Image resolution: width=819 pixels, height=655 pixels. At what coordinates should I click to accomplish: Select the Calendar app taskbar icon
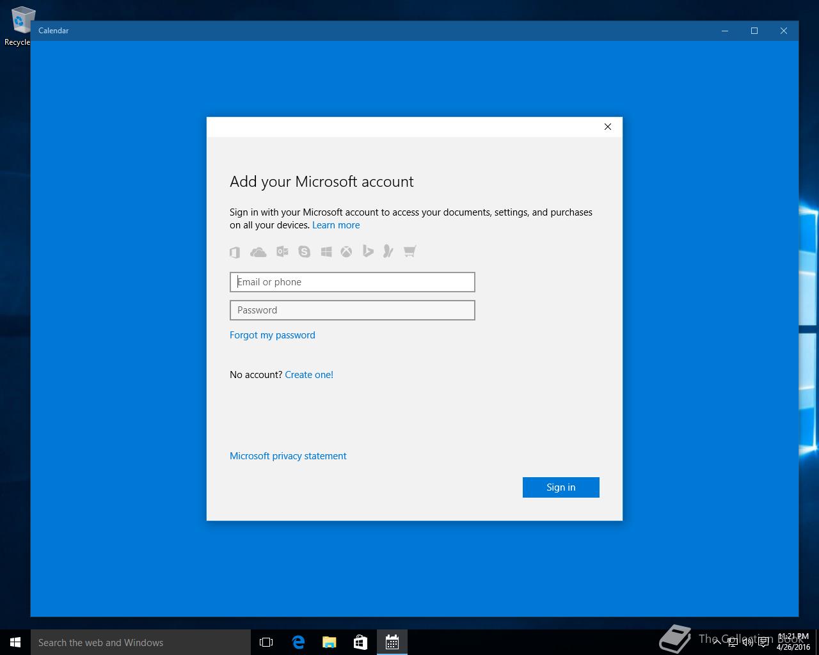(392, 642)
